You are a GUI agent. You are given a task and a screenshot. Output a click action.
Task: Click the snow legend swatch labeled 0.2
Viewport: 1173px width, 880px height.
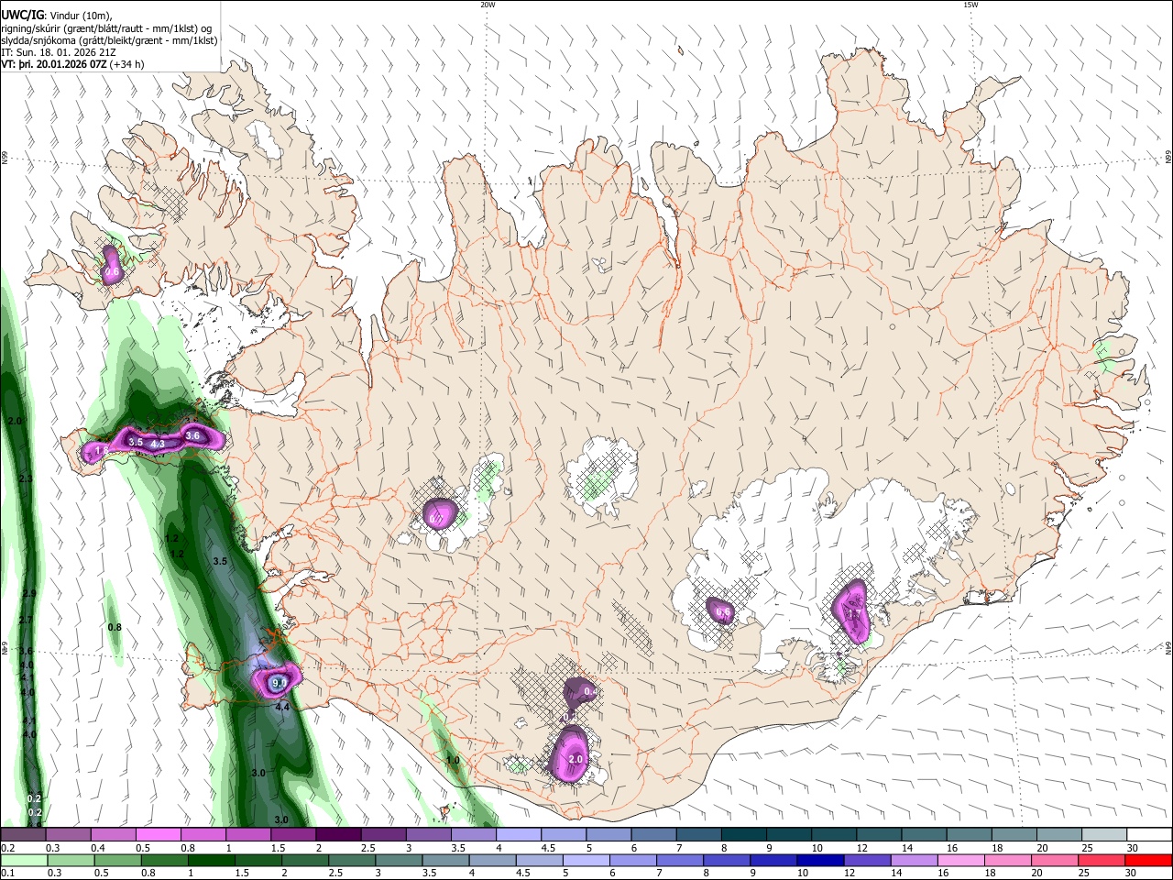point(23,835)
